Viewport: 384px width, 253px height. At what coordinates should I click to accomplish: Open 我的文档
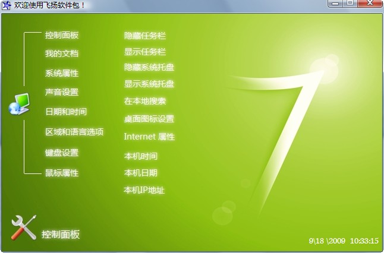pos(62,53)
